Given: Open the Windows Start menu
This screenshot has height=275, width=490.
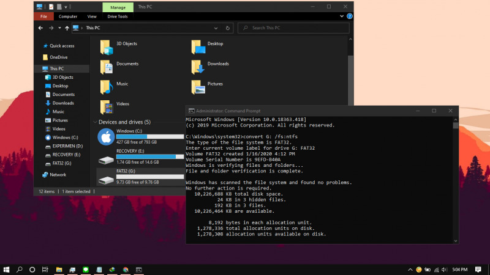Looking at the screenshot, I should coord(6,269).
